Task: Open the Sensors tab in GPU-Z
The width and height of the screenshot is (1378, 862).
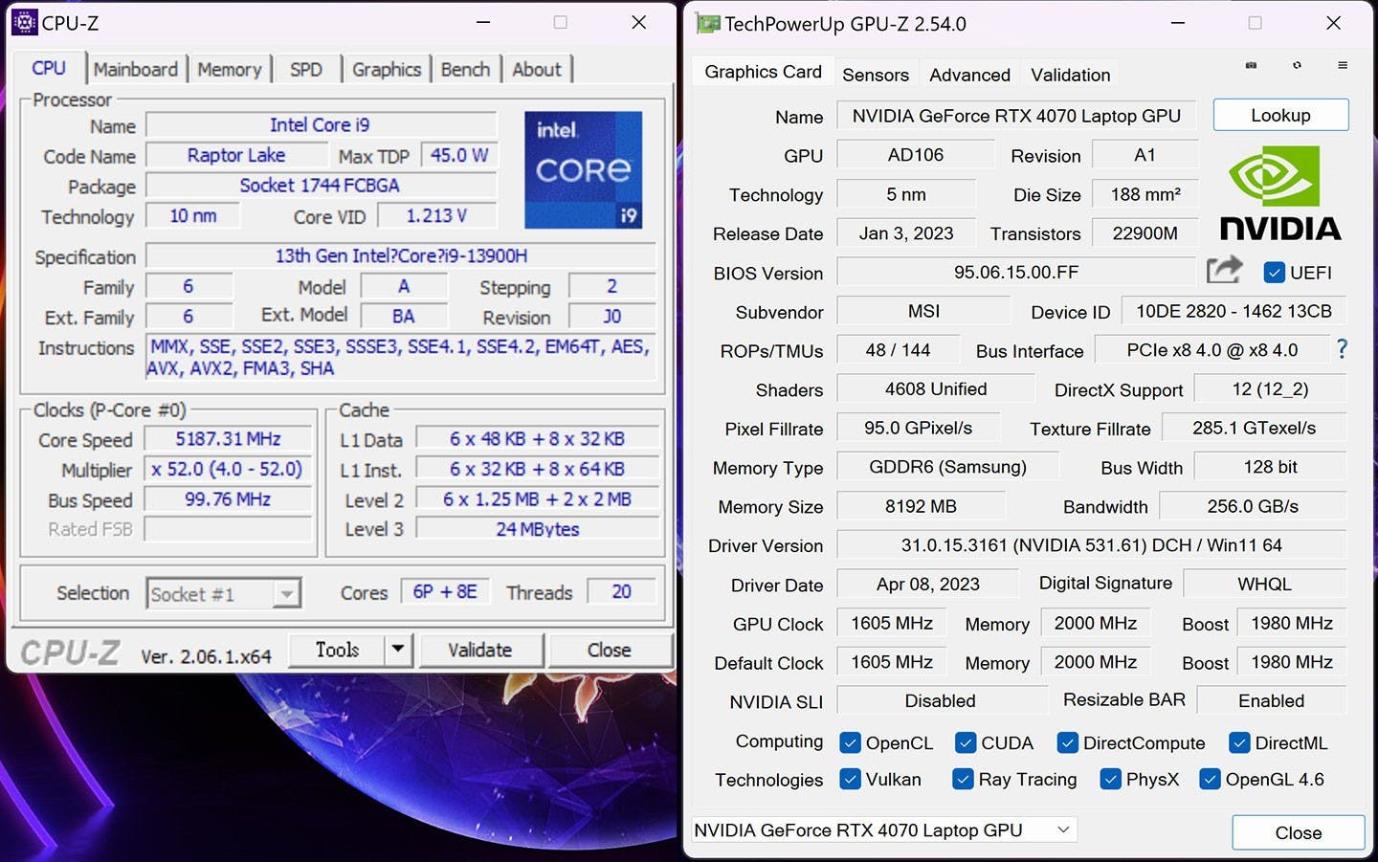Action: pyautogui.click(x=875, y=75)
